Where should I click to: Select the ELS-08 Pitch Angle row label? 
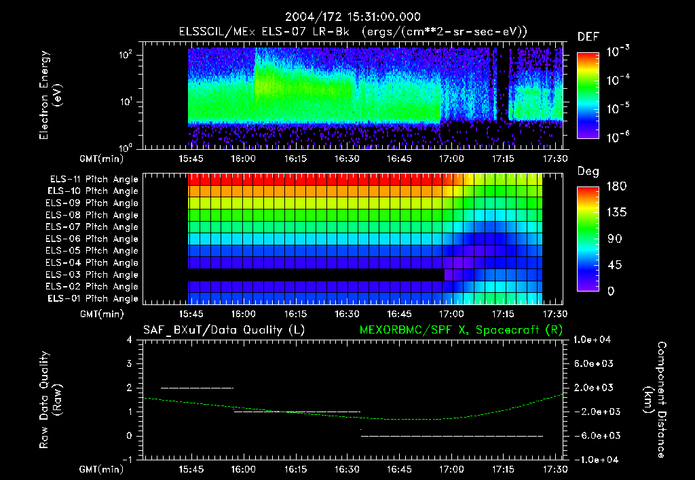click(x=92, y=215)
